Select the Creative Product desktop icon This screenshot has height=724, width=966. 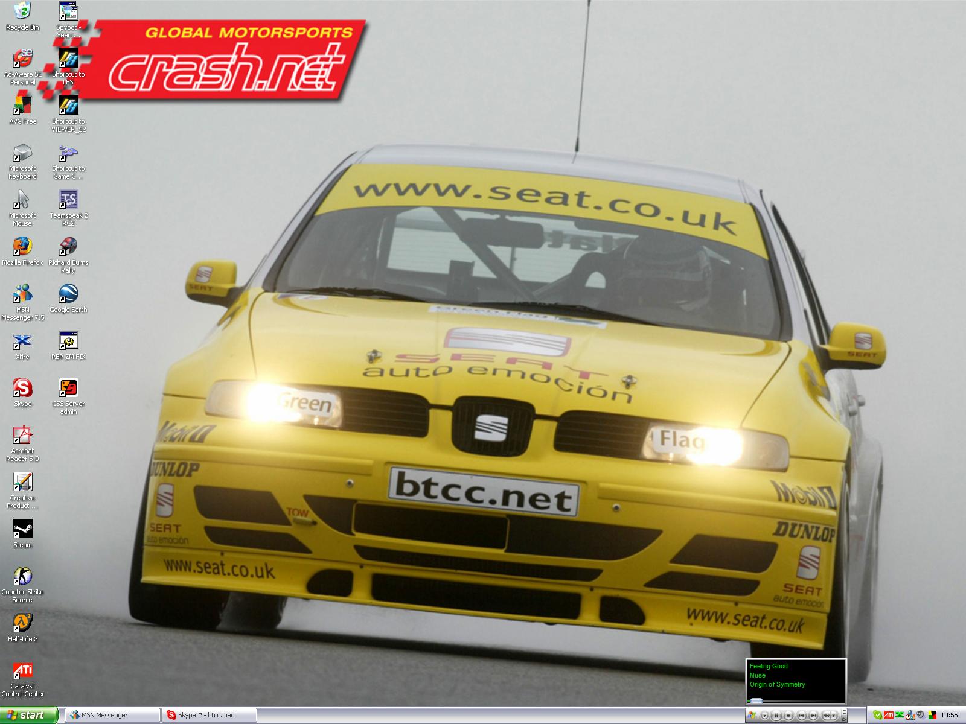click(22, 491)
